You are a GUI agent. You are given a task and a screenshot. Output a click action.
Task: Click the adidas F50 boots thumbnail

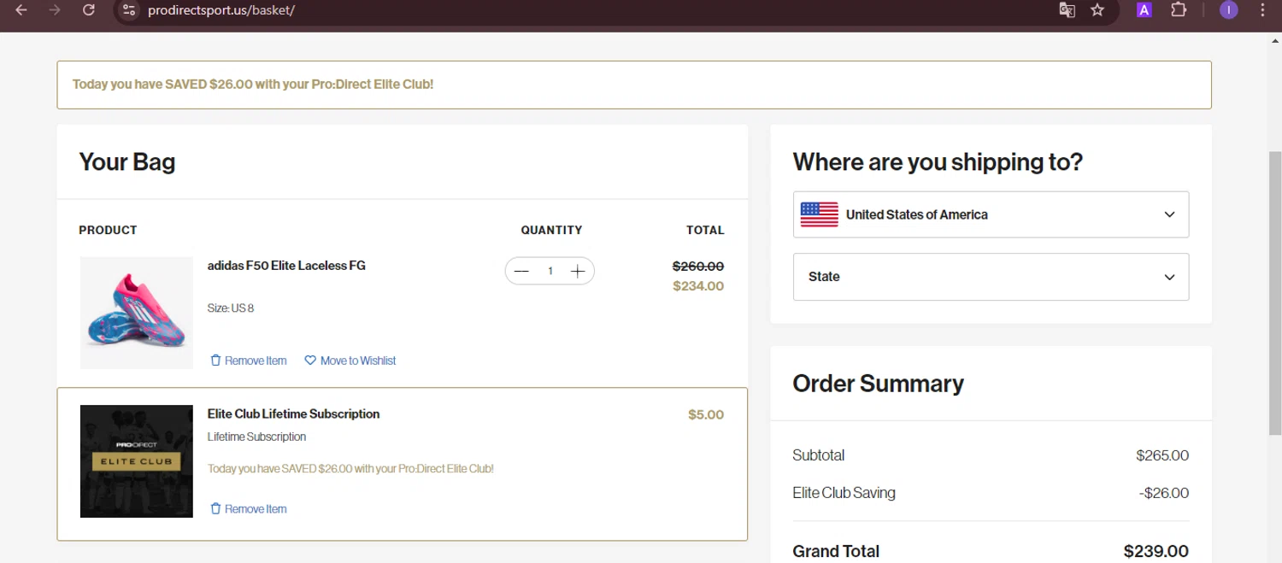point(137,313)
